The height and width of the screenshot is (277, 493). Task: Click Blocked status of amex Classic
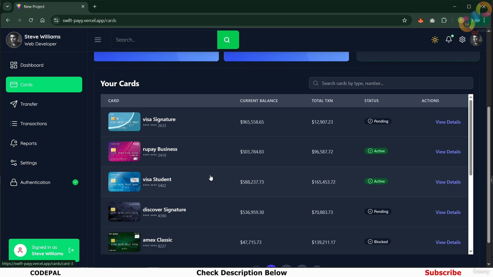[x=377, y=242]
